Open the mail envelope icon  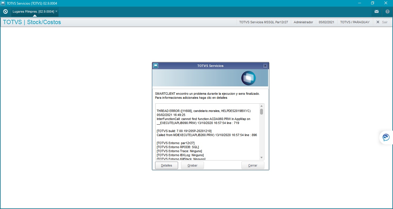(x=377, y=11)
